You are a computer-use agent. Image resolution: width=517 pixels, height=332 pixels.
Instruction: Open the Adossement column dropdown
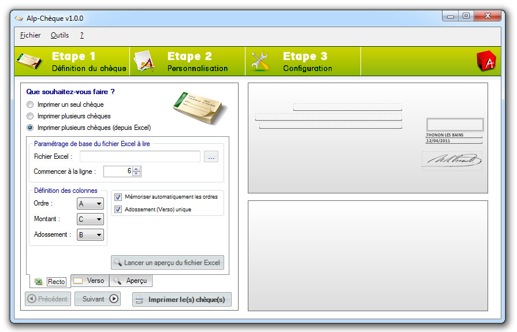(90, 235)
